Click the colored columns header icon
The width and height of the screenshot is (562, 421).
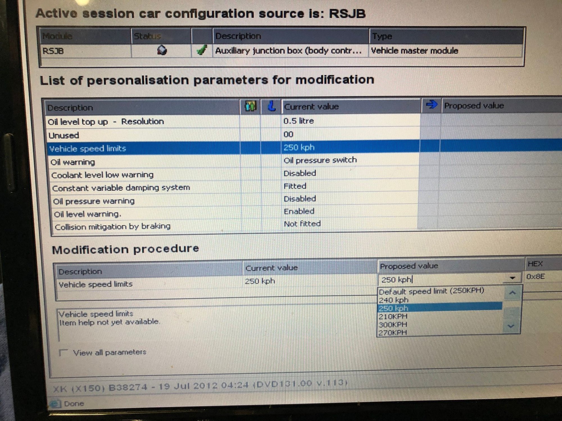tap(251, 106)
